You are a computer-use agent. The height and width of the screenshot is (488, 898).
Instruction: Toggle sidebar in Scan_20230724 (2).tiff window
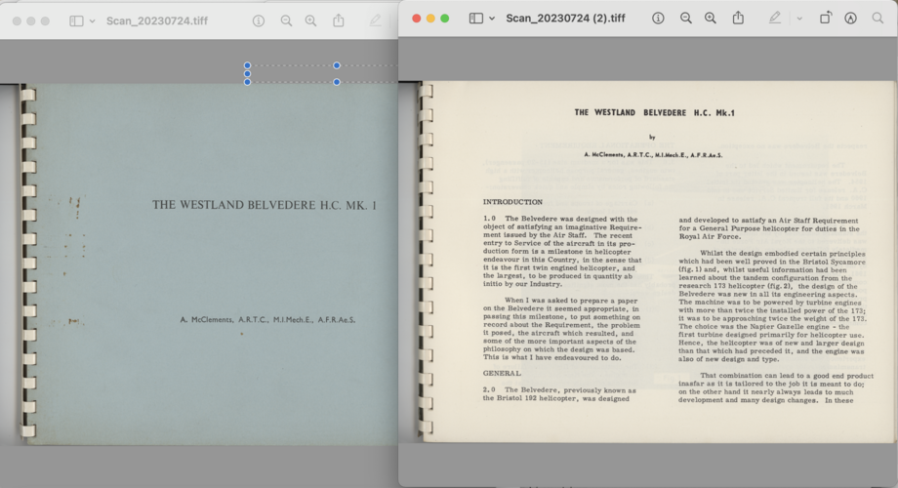point(475,19)
